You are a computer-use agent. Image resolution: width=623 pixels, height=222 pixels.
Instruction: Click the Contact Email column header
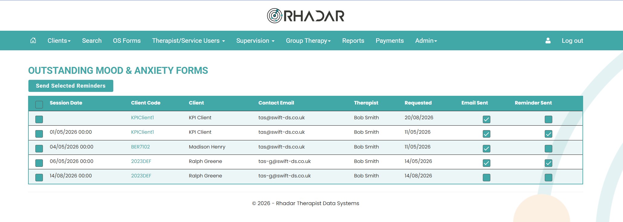pyautogui.click(x=276, y=103)
